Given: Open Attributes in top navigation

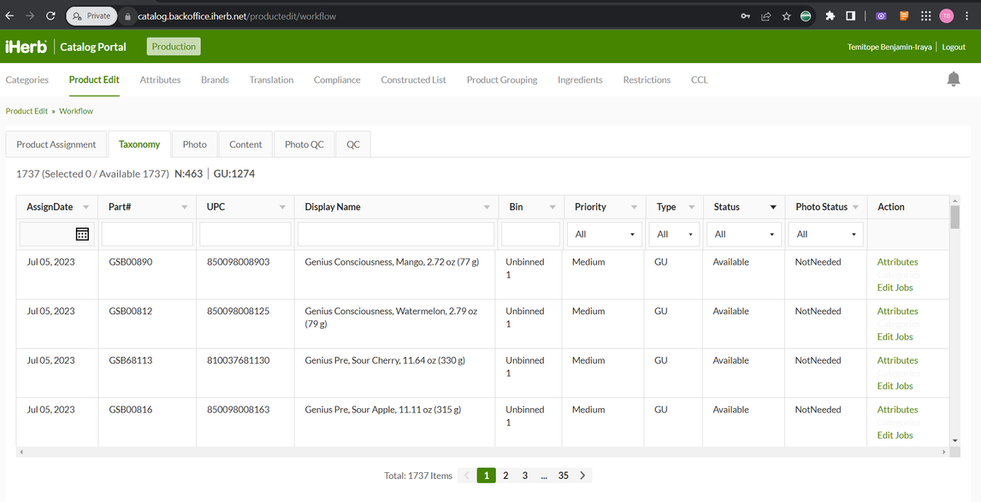Looking at the screenshot, I should 160,80.
